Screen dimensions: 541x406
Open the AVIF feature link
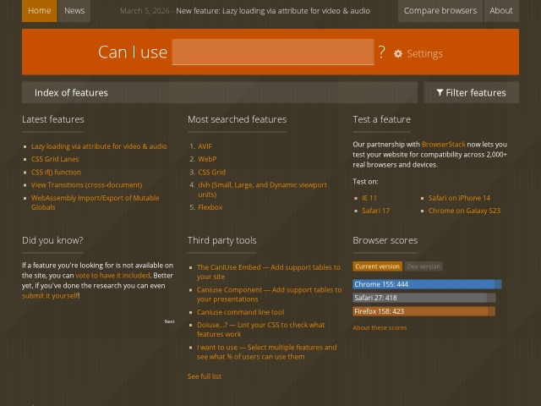coord(205,146)
